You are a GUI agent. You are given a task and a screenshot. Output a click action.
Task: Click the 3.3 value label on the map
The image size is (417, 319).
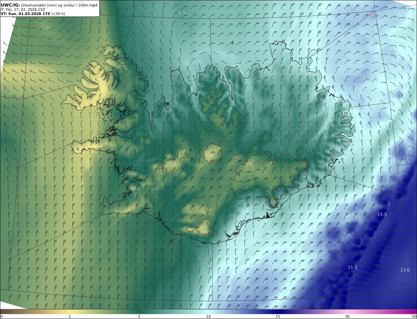(x=273, y=203)
